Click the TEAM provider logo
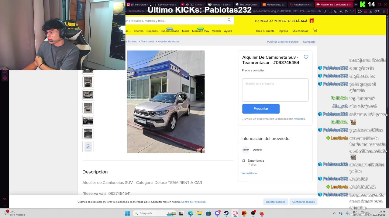This screenshot has height=218, width=389. [246, 150]
